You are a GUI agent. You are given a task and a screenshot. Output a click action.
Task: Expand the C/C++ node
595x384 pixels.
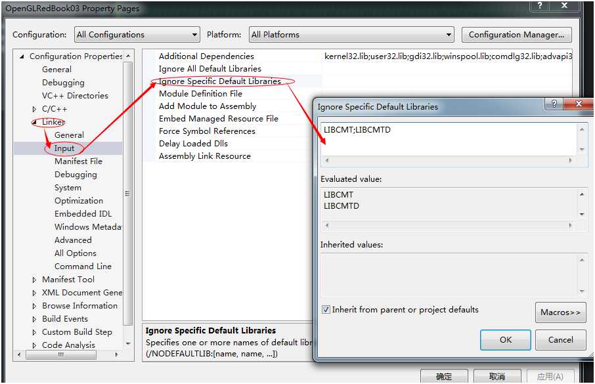tap(35, 109)
